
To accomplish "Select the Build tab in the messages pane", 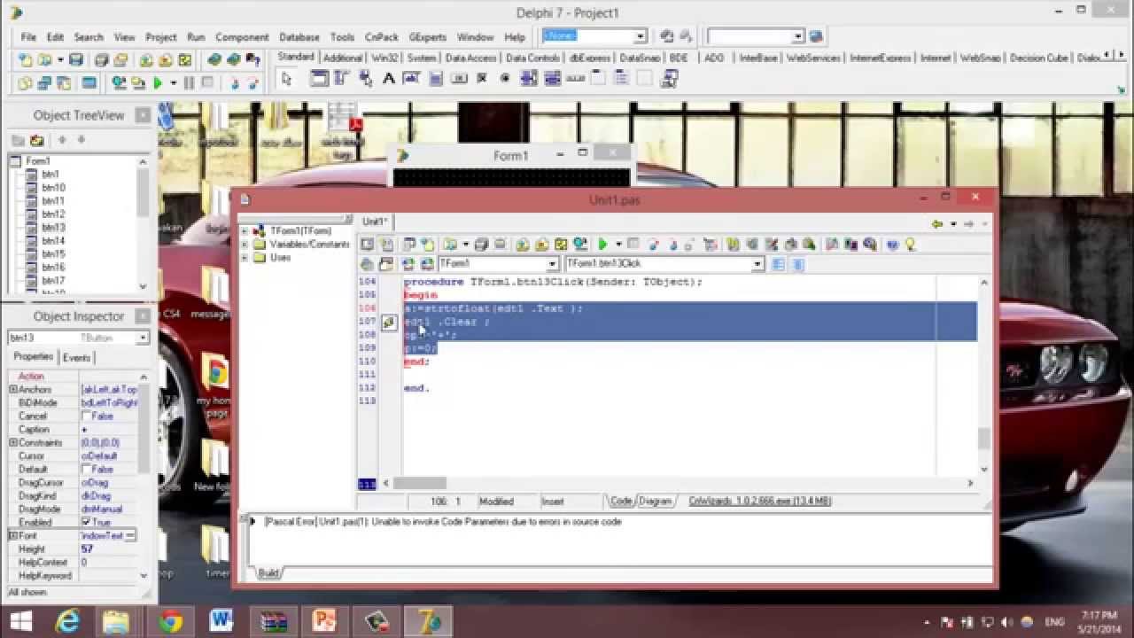I will [268, 573].
